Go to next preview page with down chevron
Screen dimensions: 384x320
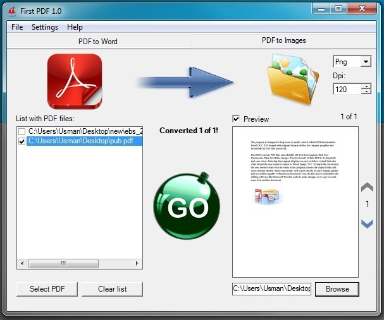tap(367, 223)
